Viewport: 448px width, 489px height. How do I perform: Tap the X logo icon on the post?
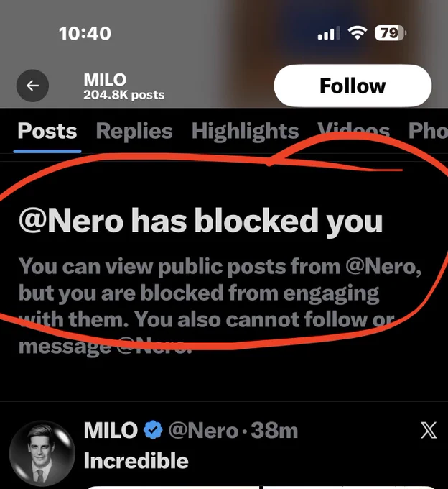(429, 430)
